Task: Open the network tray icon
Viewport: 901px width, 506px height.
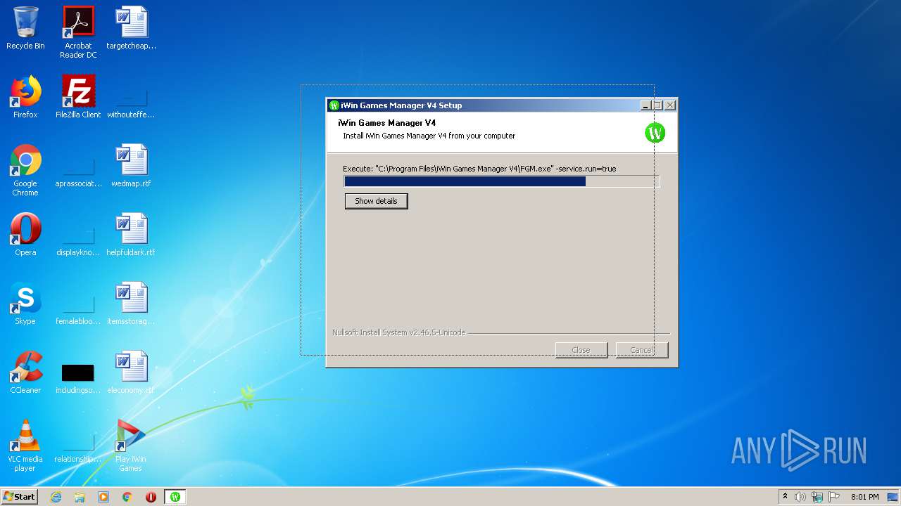Action: (x=817, y=497)
